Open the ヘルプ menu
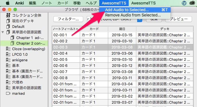The width and height of the screenshot is (197, 107). pyautogui.click(x=91, y=3)
